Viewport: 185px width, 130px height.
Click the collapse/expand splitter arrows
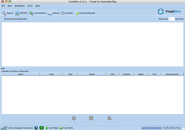[3, 68]
